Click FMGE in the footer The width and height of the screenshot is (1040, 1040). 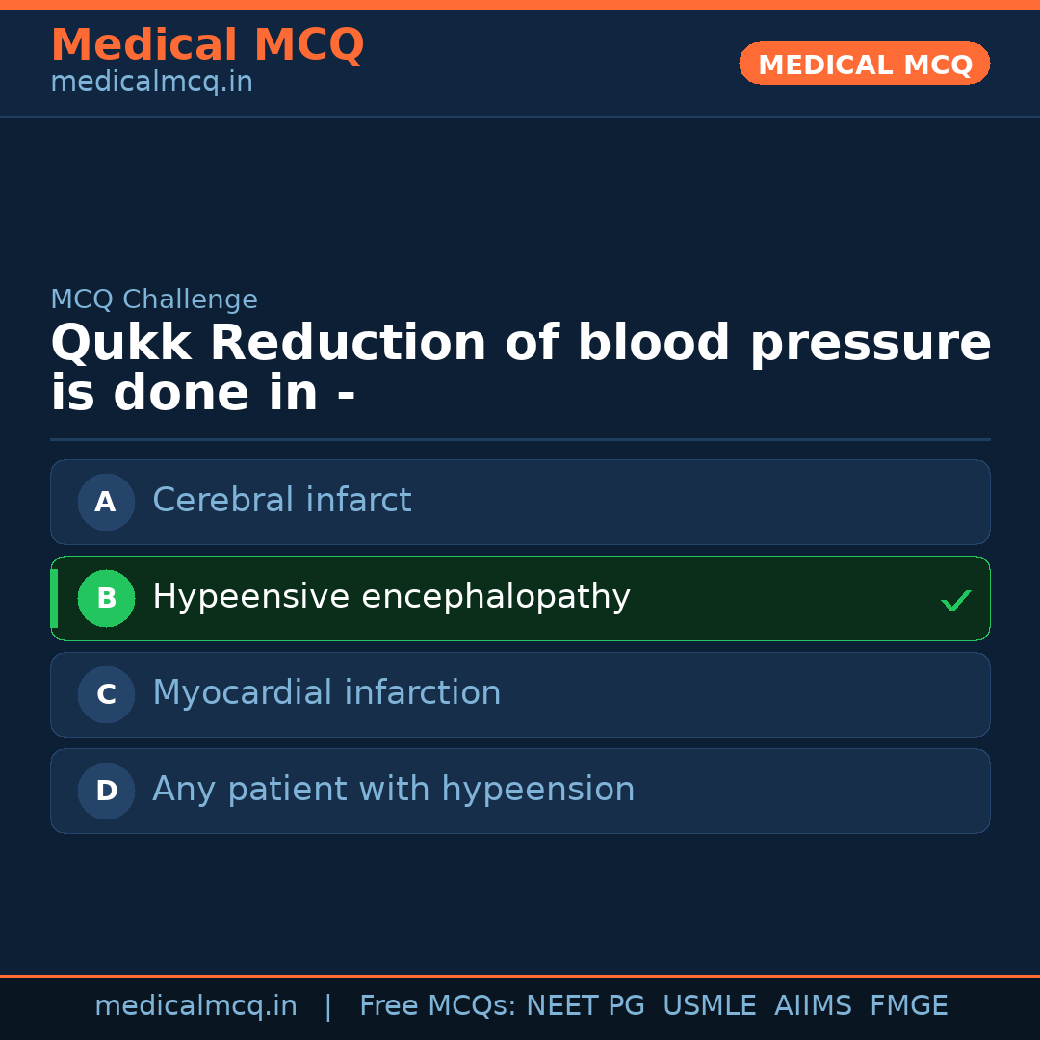point(909,1006)
